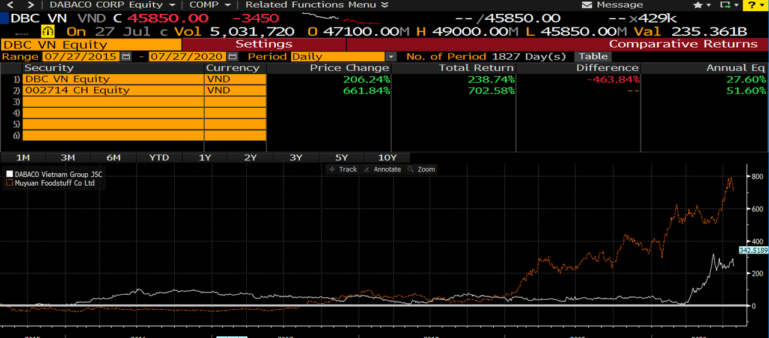The width and height of the screenshot is (769, 338).
Task: Select the 3M range tab
Action: (x=68, y=158)
